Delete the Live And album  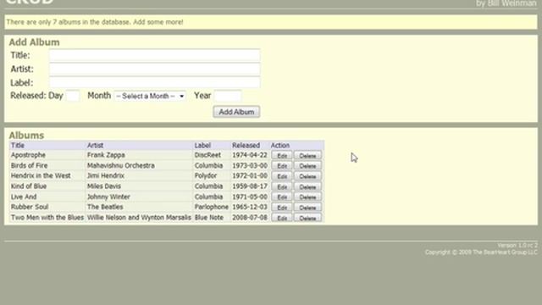307,197
